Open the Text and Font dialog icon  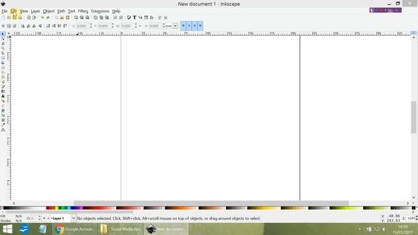coord(135,18)
